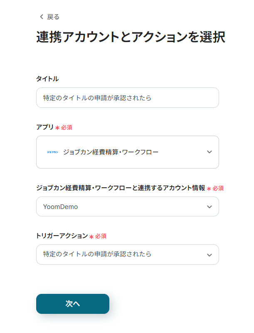Click the Jobcan logo in the app selector
The width and height of the screenshot is (254, 333).
click(52, 152)
